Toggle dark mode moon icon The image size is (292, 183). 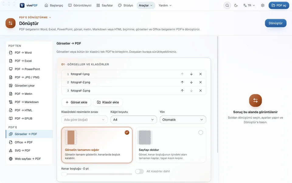pos(236,5)
